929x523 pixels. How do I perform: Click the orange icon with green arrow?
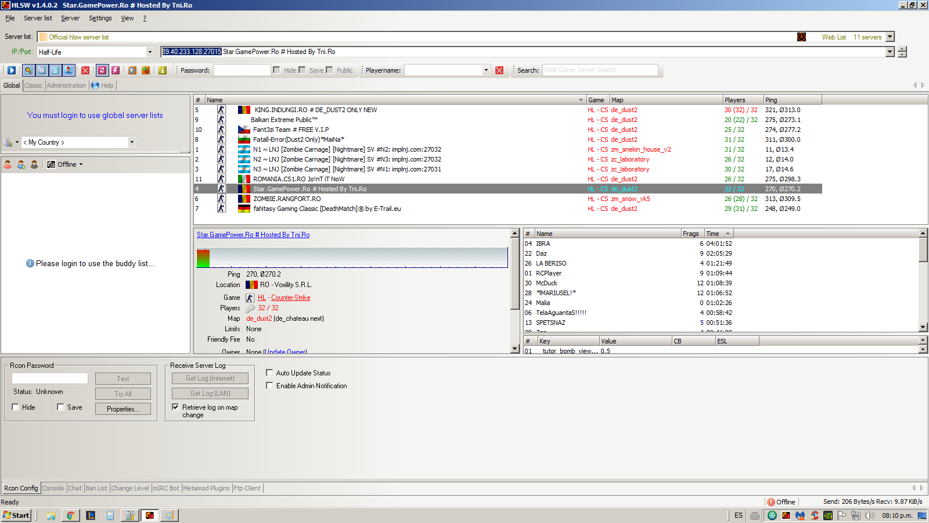[x=146, y=70]
